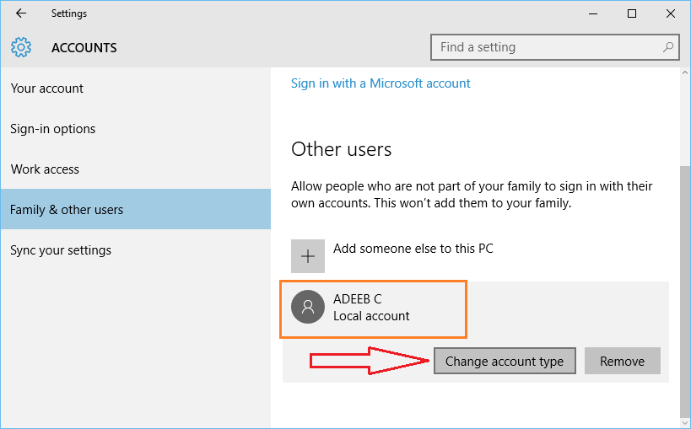The width and height of the screenshot is (691, 429).
Task: Select Family & other users
Action: (x=135, y=209)
